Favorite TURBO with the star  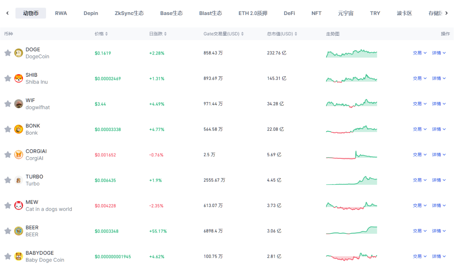[7, 180]
